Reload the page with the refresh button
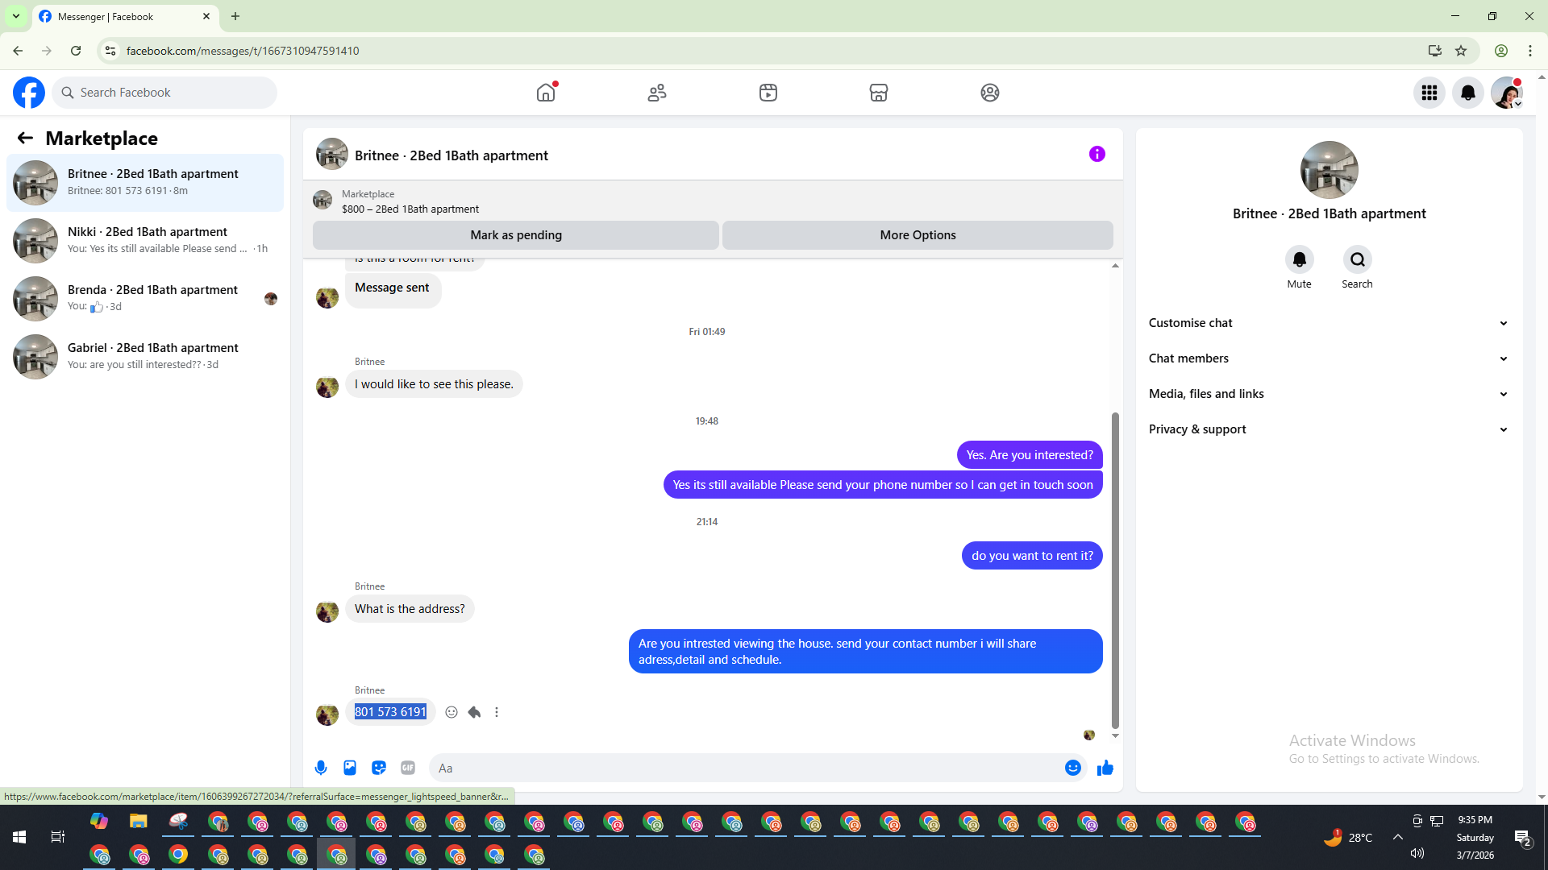This screenshot has height=870, width=1548. (76, 51)
